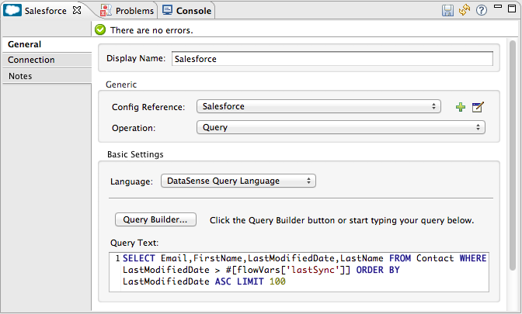The height and width of the screenshot is (314, 522).
Task: Select the Connection section
Action: tap(47, 60)
